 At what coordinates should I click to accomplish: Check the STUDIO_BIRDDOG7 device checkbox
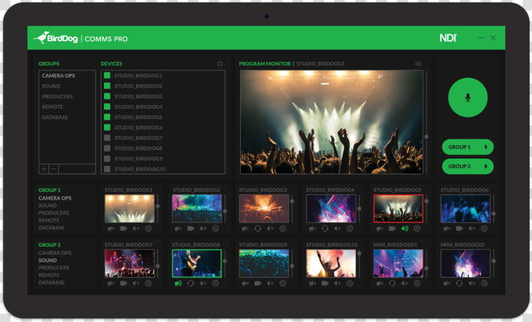click(107, 138)
